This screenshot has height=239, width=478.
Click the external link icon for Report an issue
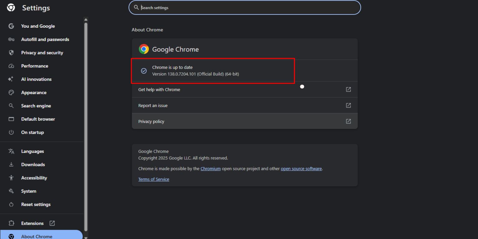(x=349, y=105)
